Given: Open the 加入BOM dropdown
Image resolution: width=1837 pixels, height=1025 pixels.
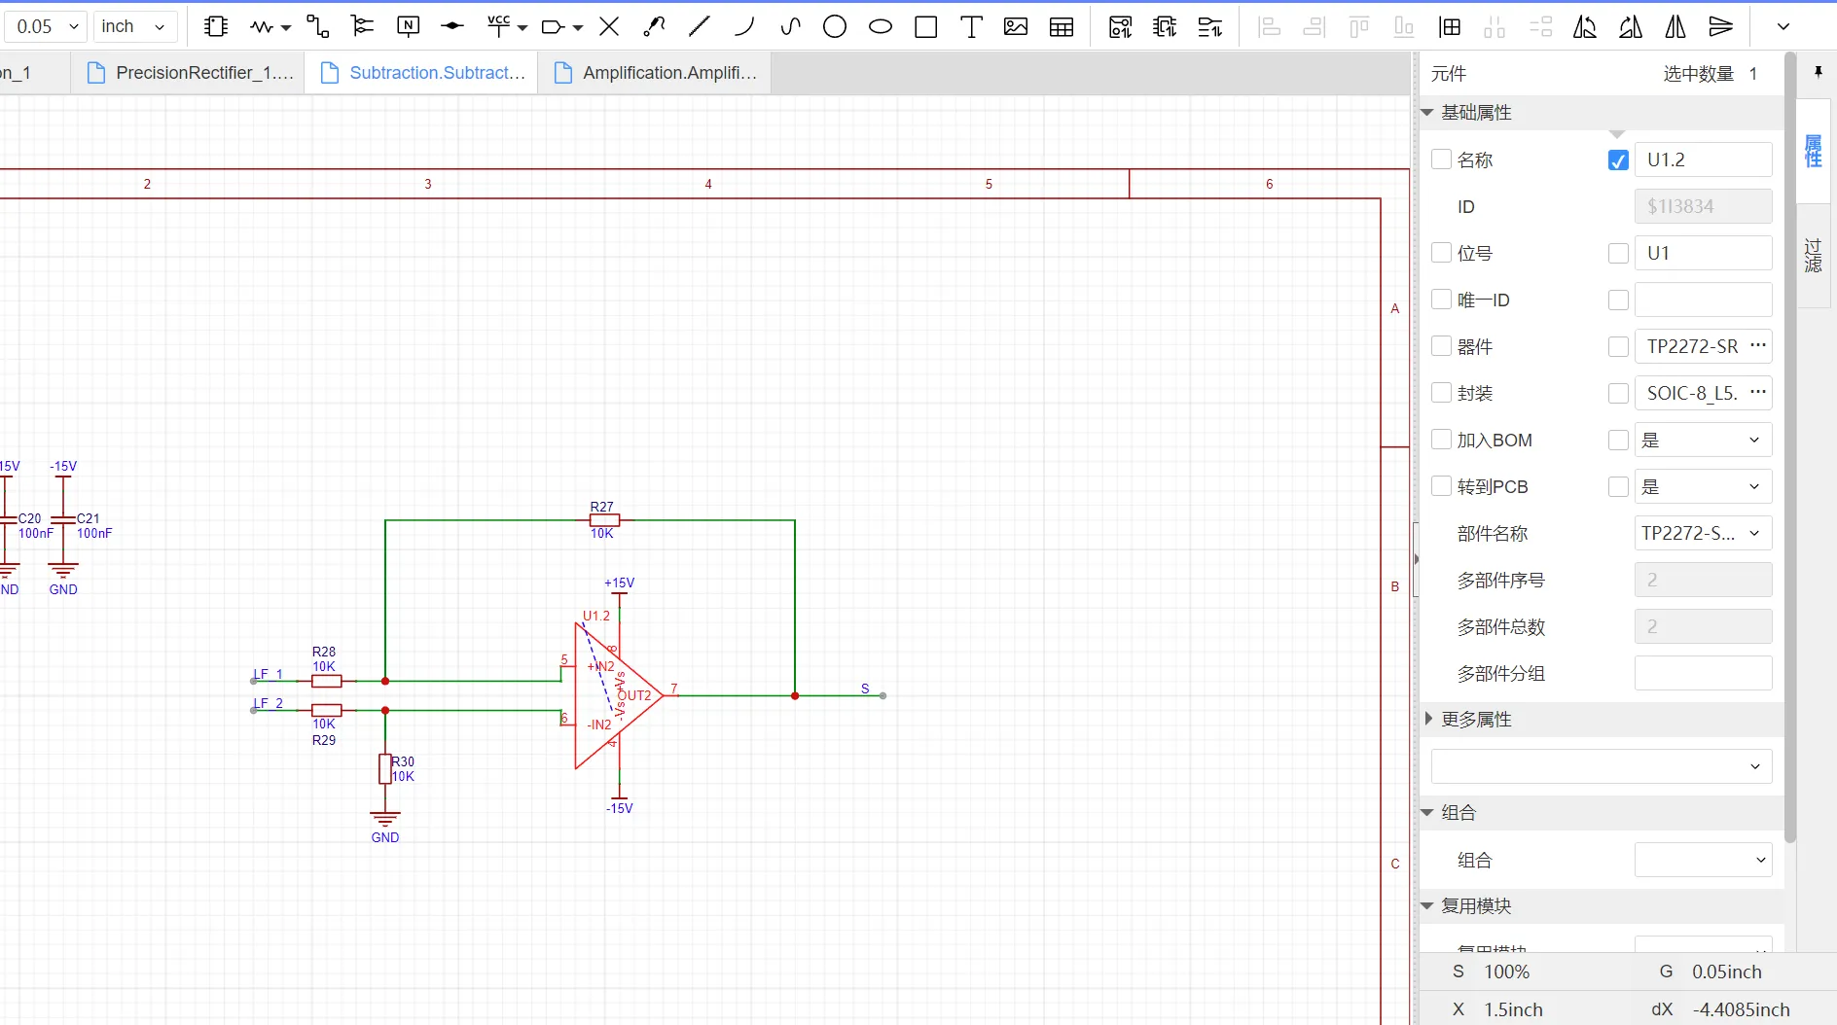Looking at the screenshot, I should click(x=1703, y=440).
